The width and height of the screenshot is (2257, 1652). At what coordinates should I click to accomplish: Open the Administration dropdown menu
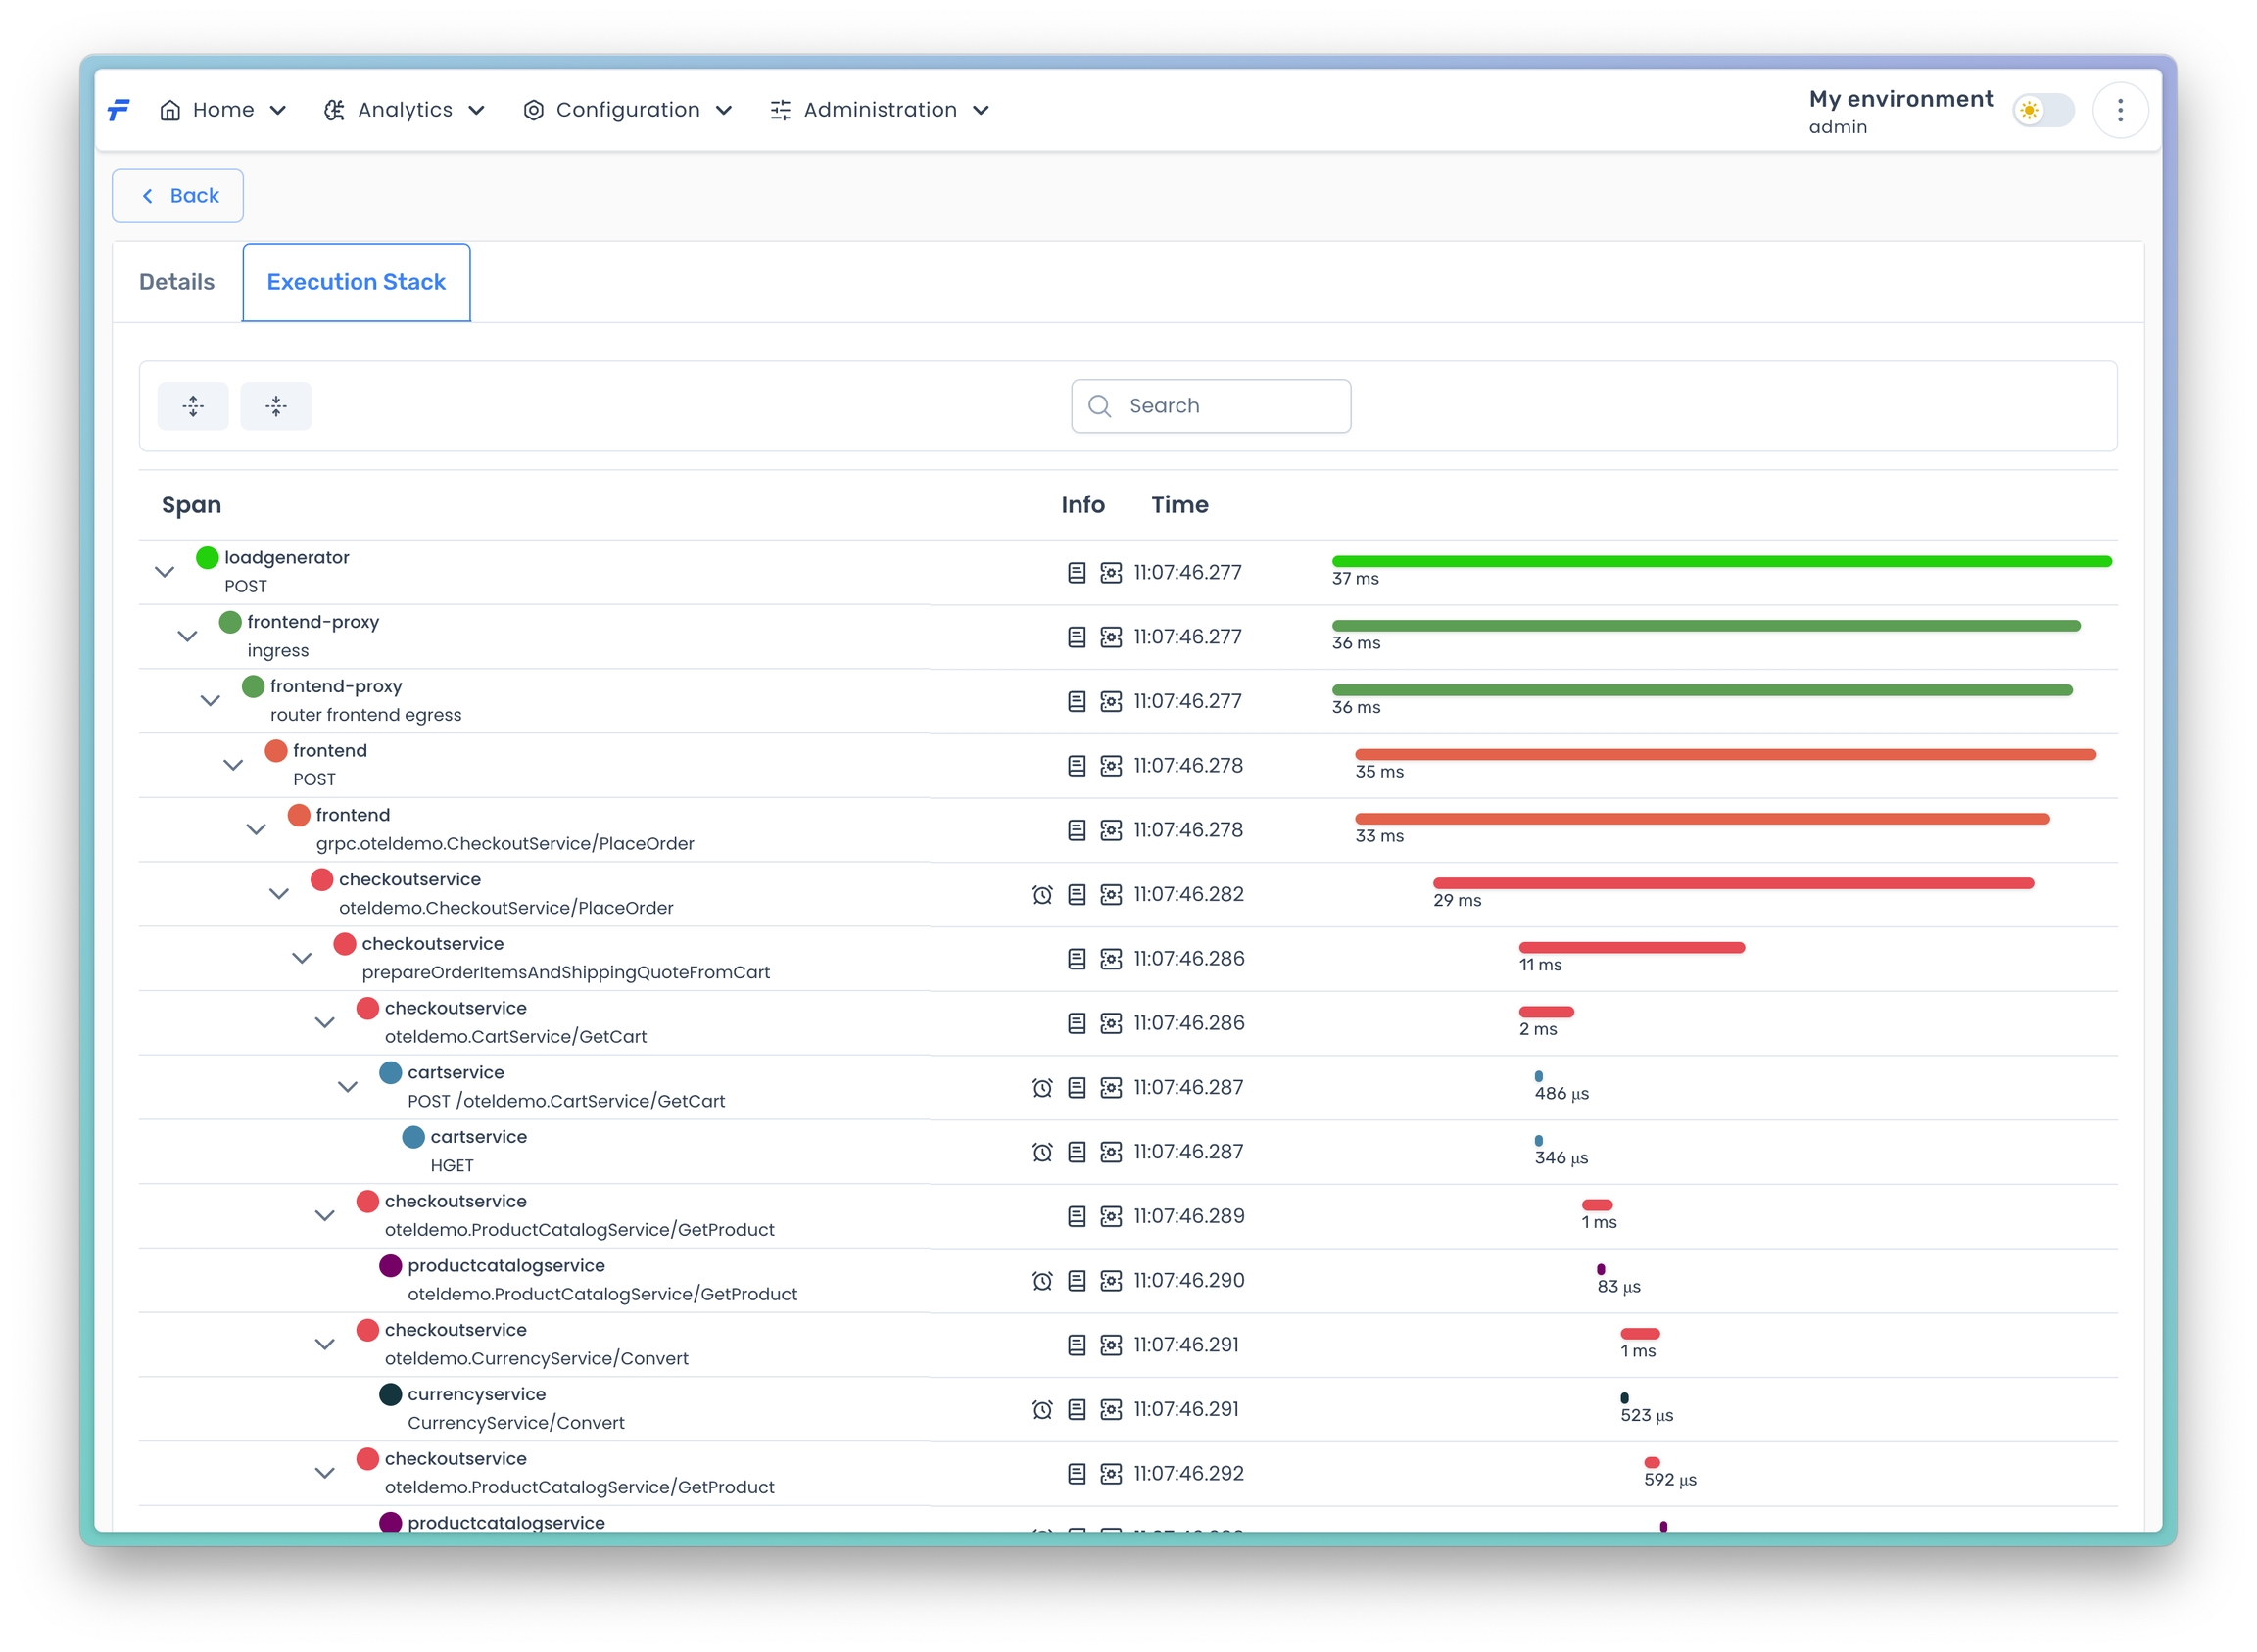click(880, 110)
